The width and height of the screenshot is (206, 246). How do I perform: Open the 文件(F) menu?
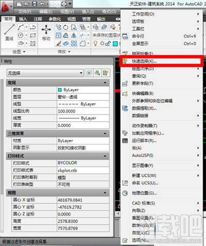pyautogui.click(x=25, y=12)
